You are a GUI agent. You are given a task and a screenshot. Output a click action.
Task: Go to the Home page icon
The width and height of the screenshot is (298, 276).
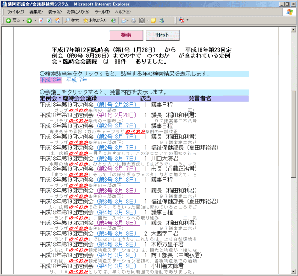click(58, 20)
